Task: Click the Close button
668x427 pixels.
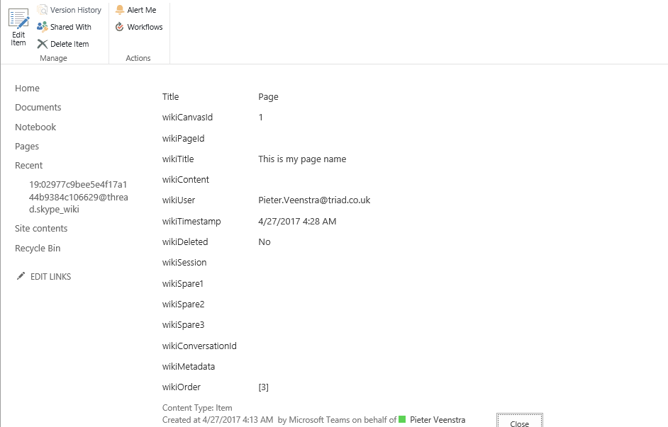Action: (x=519, y=421)
